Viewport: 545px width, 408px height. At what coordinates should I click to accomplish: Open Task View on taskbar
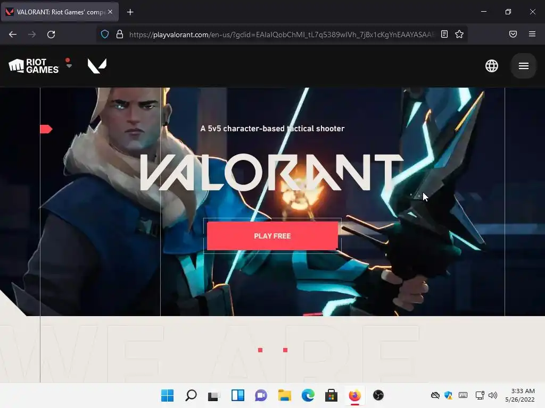(x=214, y=395)
